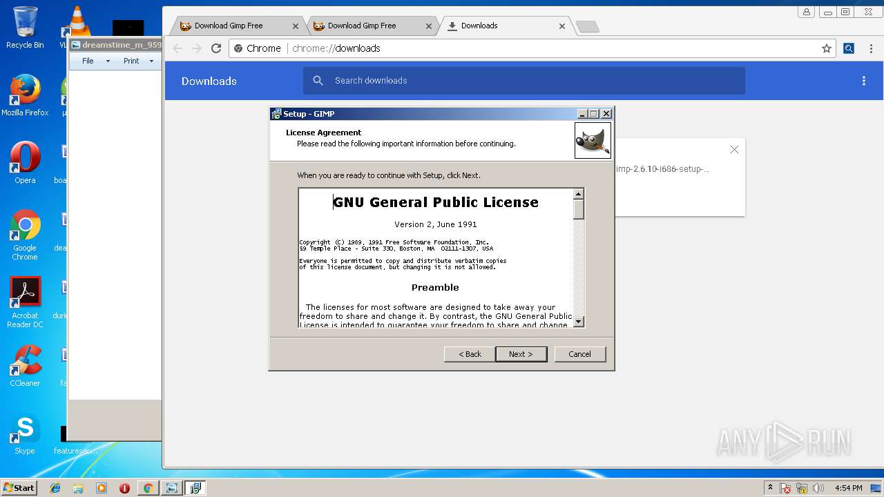
Task: Open a new Chrome tab
Action: [588, 27]
